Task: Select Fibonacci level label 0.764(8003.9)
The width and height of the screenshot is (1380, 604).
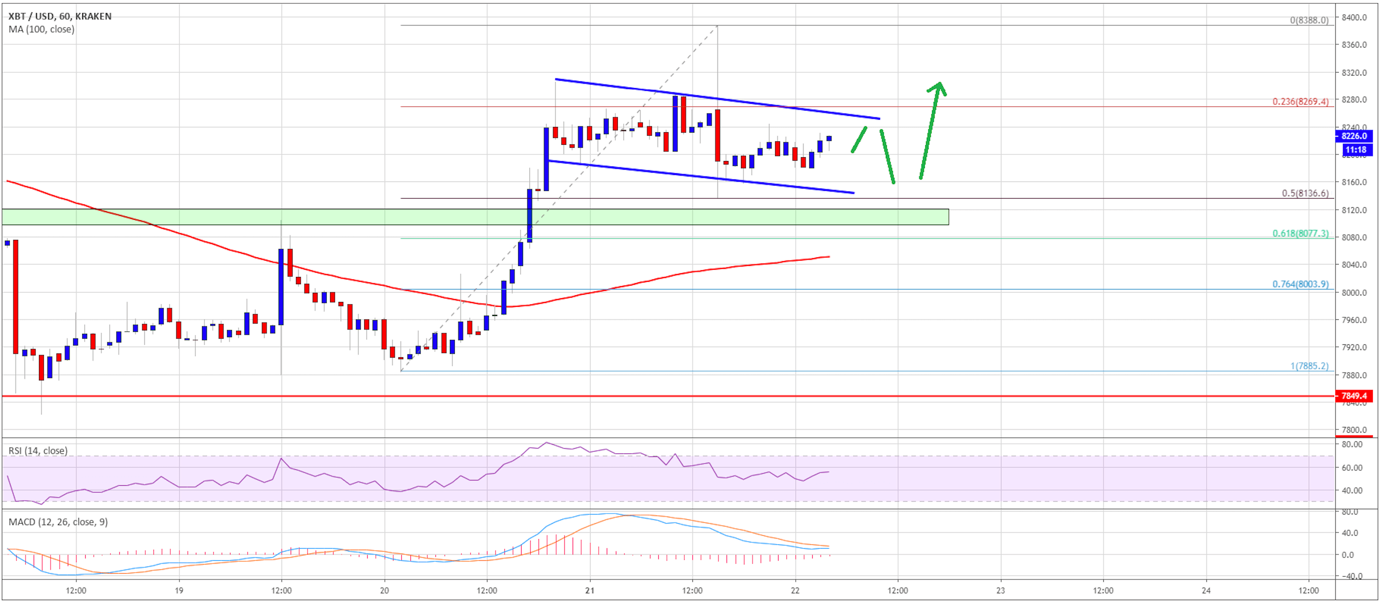Action: tap(1301, 284)
